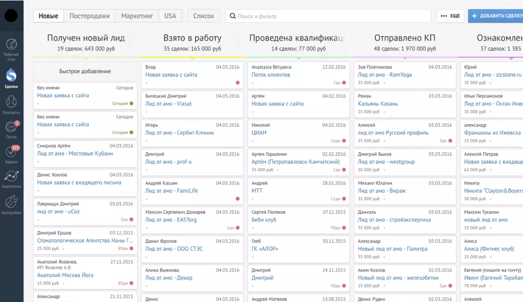Open Алиса (Фитнес клуб) deal
The image size is (523, 302).
489,249
